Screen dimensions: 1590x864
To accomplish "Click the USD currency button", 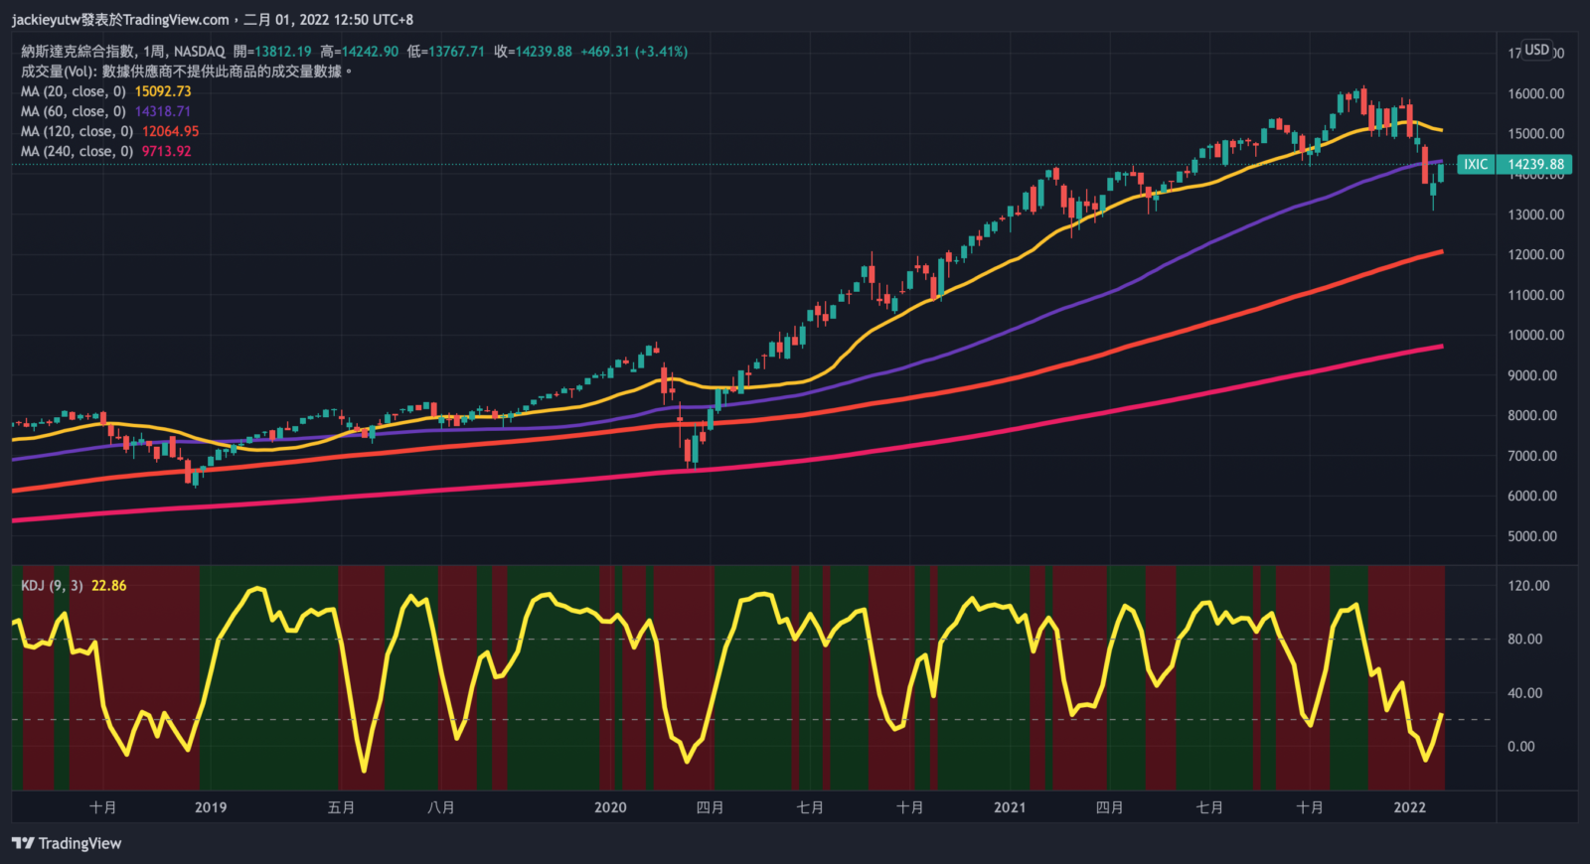I will tap(1537, 50).
